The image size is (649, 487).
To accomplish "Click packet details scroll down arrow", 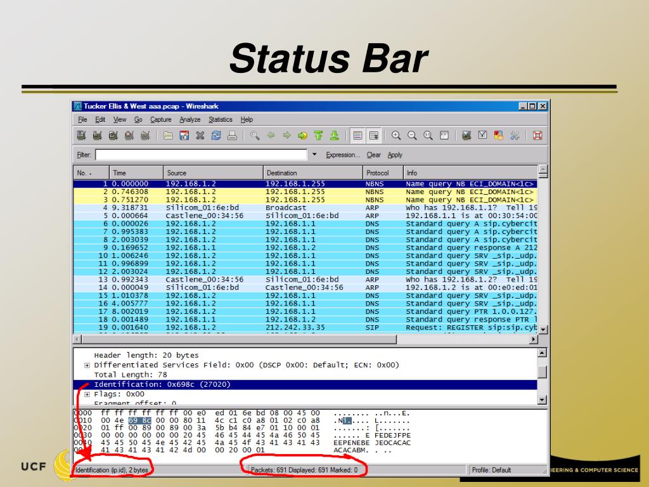I will tap(543, 399).
